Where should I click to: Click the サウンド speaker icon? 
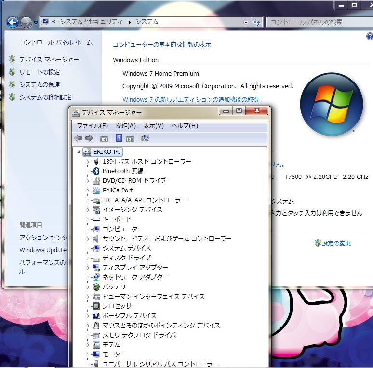(x=96, y=239)
